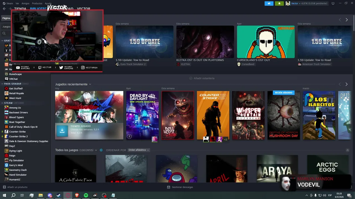Open Whisper Mountain Outbreak cover
This screenshot has height=199, width=355.
[248, 115]
